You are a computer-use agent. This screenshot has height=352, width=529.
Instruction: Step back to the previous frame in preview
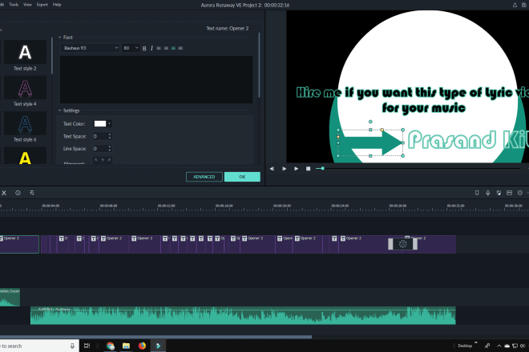[272, 169]
